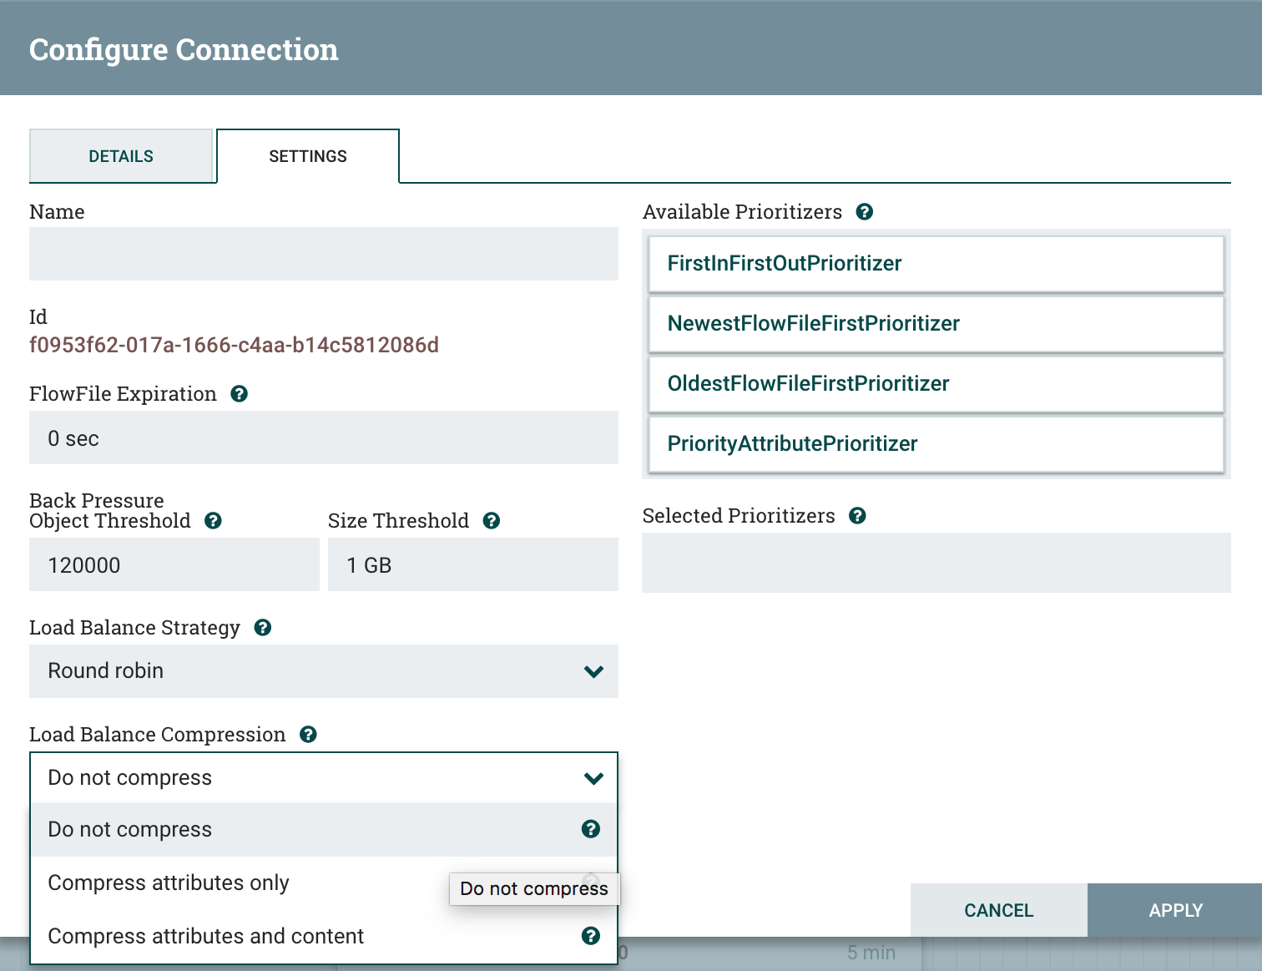Click the Name input field

coord(324,254)
